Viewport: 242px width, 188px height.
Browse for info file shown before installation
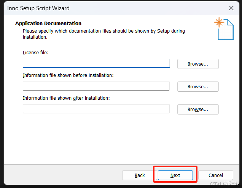point(198,86)
